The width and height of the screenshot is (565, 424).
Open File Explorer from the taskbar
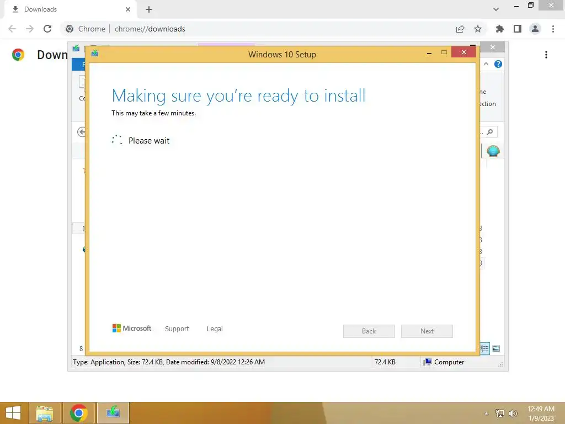[44, 413]
